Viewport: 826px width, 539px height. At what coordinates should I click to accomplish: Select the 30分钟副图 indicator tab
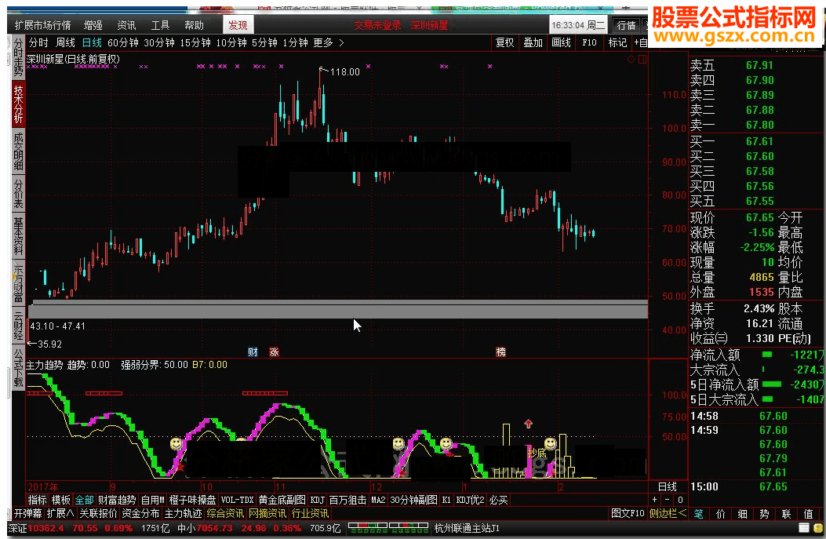pyautogui.click(x=413, y=500)
